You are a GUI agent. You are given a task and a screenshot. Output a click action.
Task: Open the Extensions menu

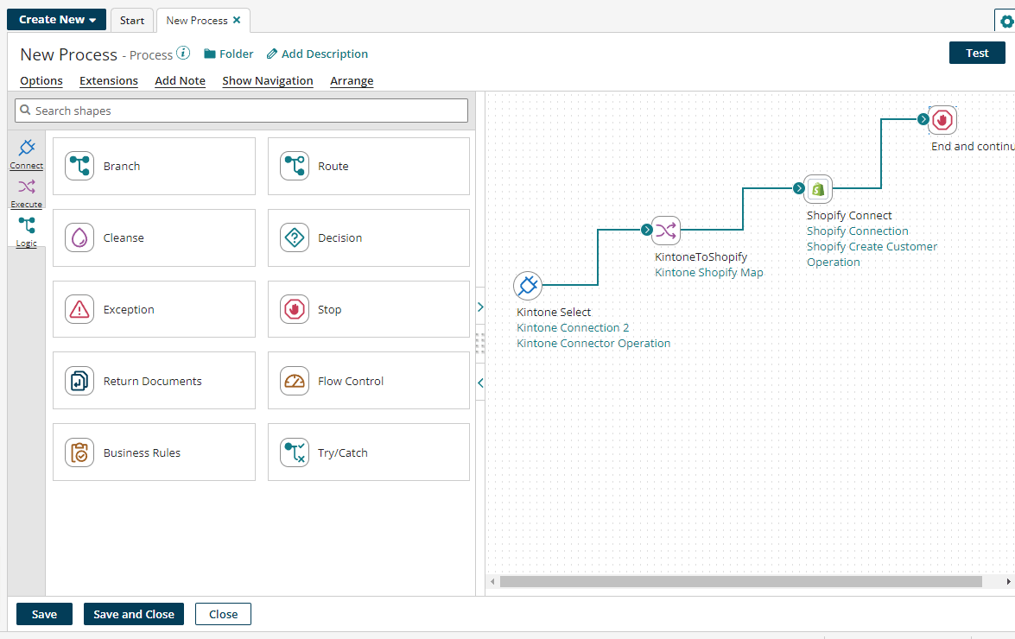109,81
